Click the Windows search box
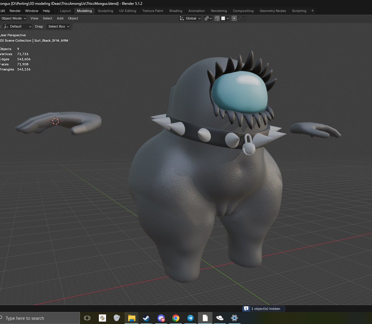Viewport: 372px width, 324px height. pos(40,318)
